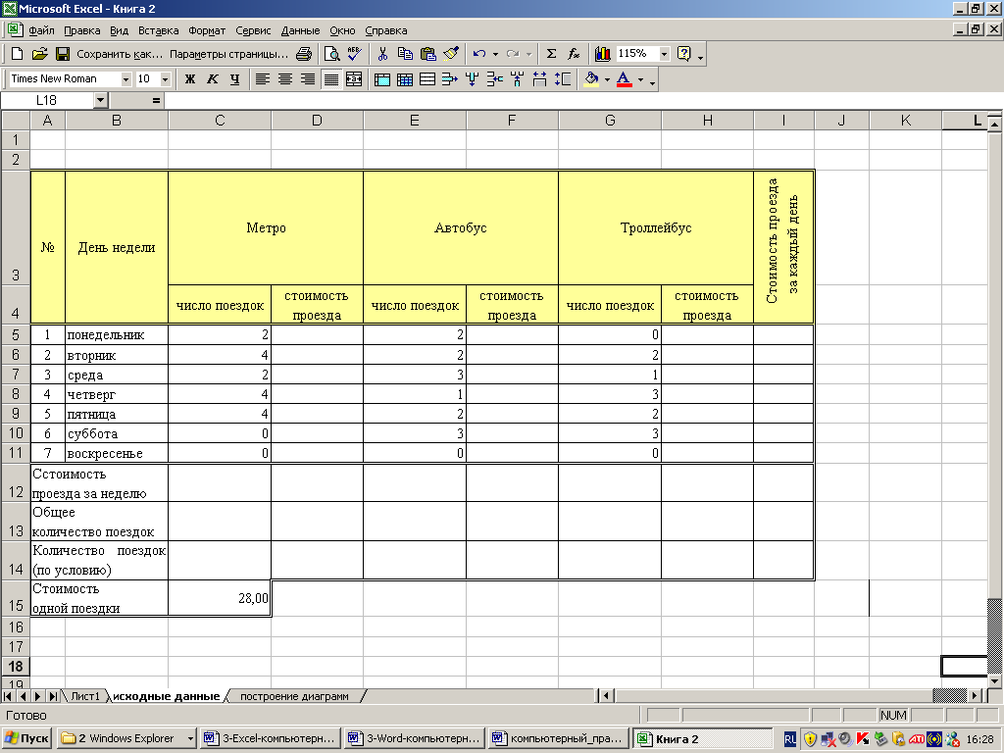Expand the Undo history dropdown arrow

(495, 54)
